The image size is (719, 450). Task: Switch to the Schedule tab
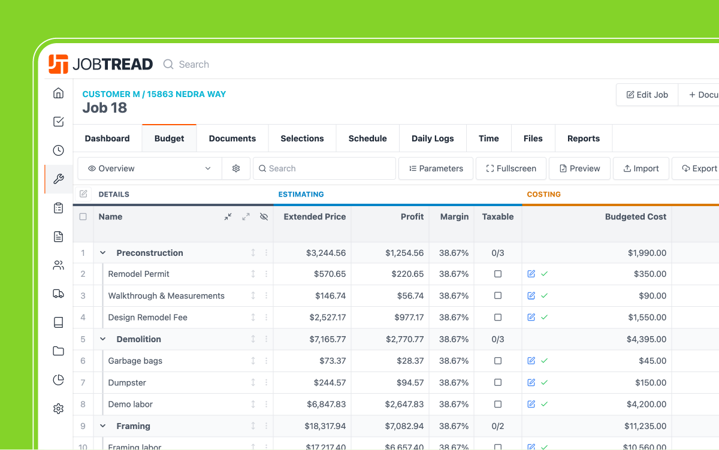tap(367, 138)
